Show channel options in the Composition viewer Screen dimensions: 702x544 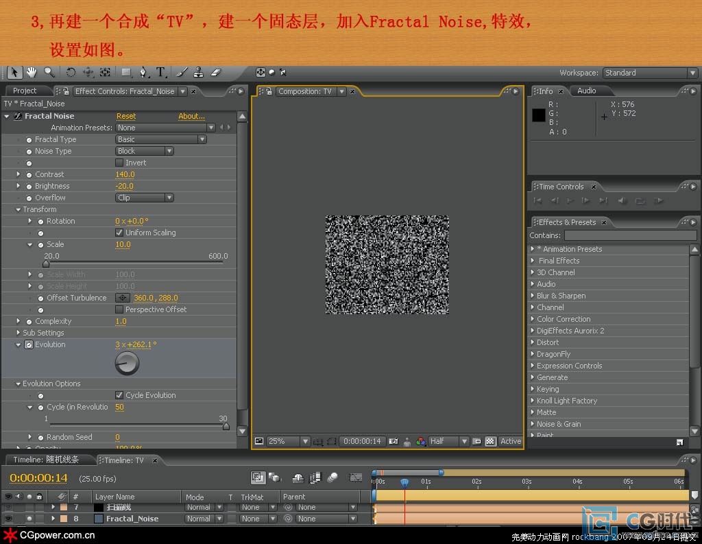pyautogui.click(x=420, y=441)
